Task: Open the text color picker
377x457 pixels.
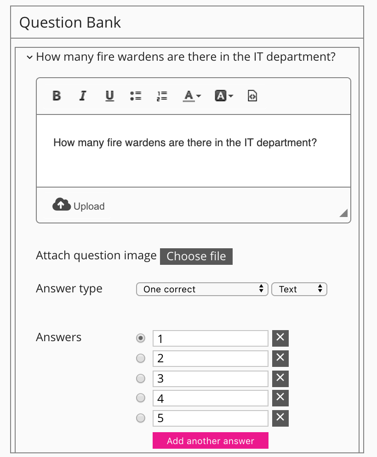Action: [x=192, y=96]
